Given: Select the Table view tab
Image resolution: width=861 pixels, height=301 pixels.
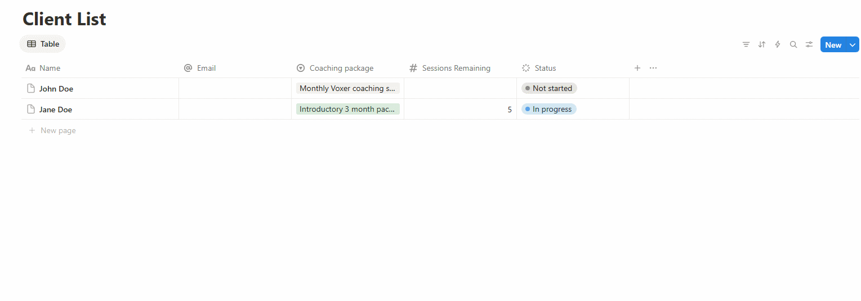Looking at the screenshot, I should pos(43,44).
